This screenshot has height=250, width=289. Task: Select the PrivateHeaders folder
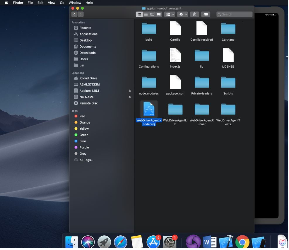click(202, 83)
